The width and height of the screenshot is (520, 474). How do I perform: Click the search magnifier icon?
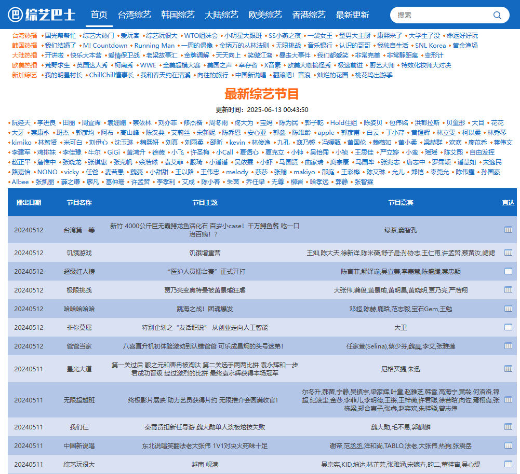point(497,15)
